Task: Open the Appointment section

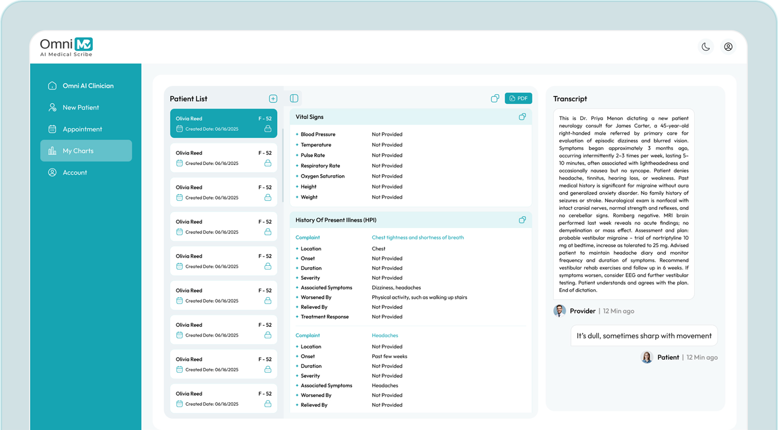Action: [82, 129]
